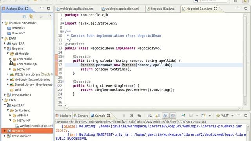251x141 pixels.
Task: Close the Negocio1Bean.java editor tab
Action: pyautogui.click(x=215, y=9)
